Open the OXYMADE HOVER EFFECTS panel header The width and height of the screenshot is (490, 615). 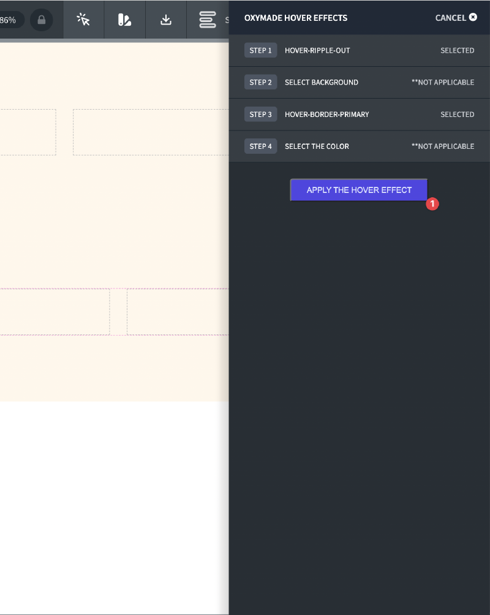click(296, 17)
